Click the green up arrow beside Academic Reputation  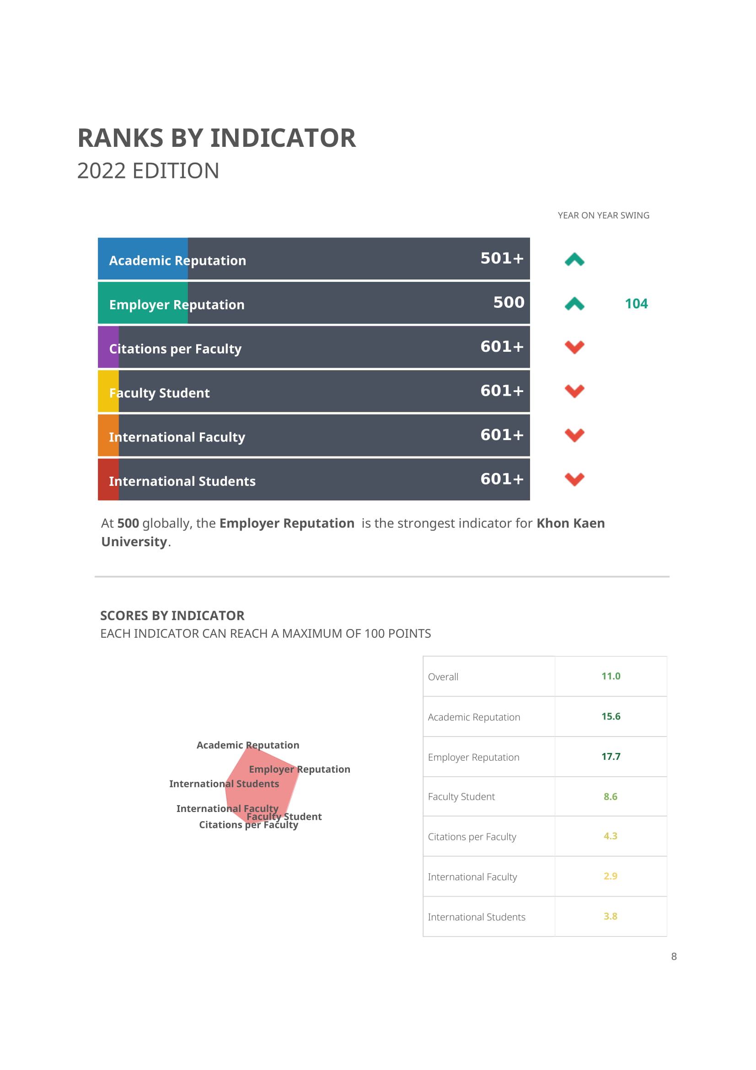574,259
